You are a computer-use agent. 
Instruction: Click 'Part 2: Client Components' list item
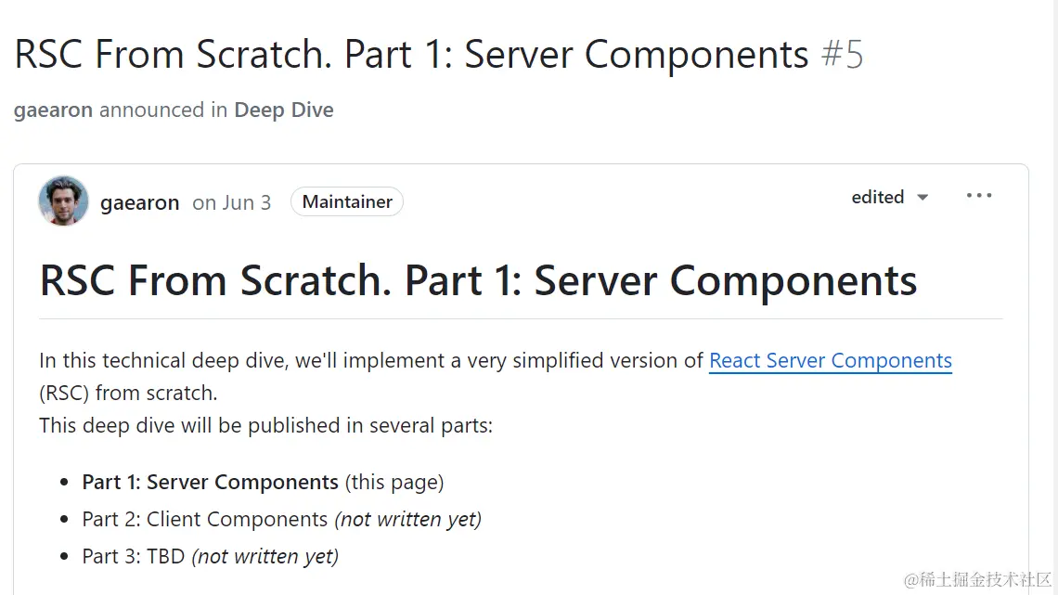coord(281,520)
